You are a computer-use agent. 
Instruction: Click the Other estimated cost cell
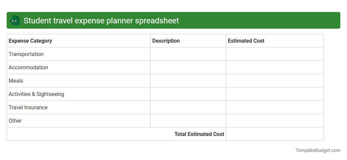click(275, 121)
